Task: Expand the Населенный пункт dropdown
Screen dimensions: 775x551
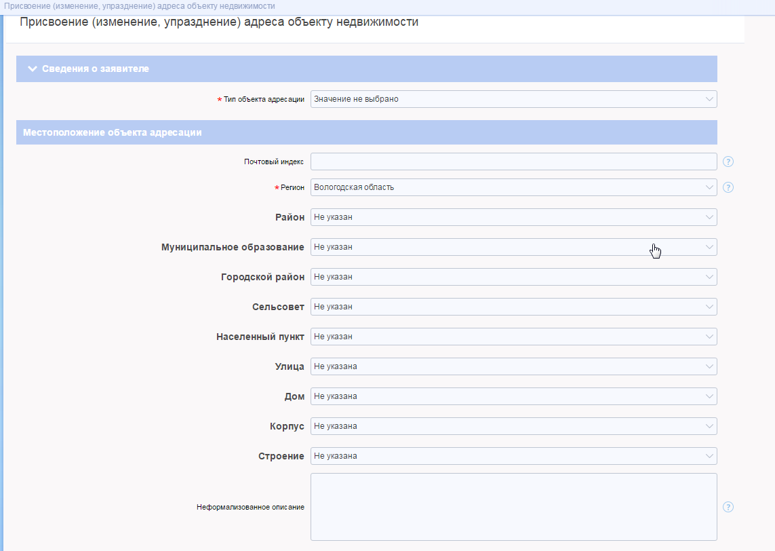Action: coord(513,337)
